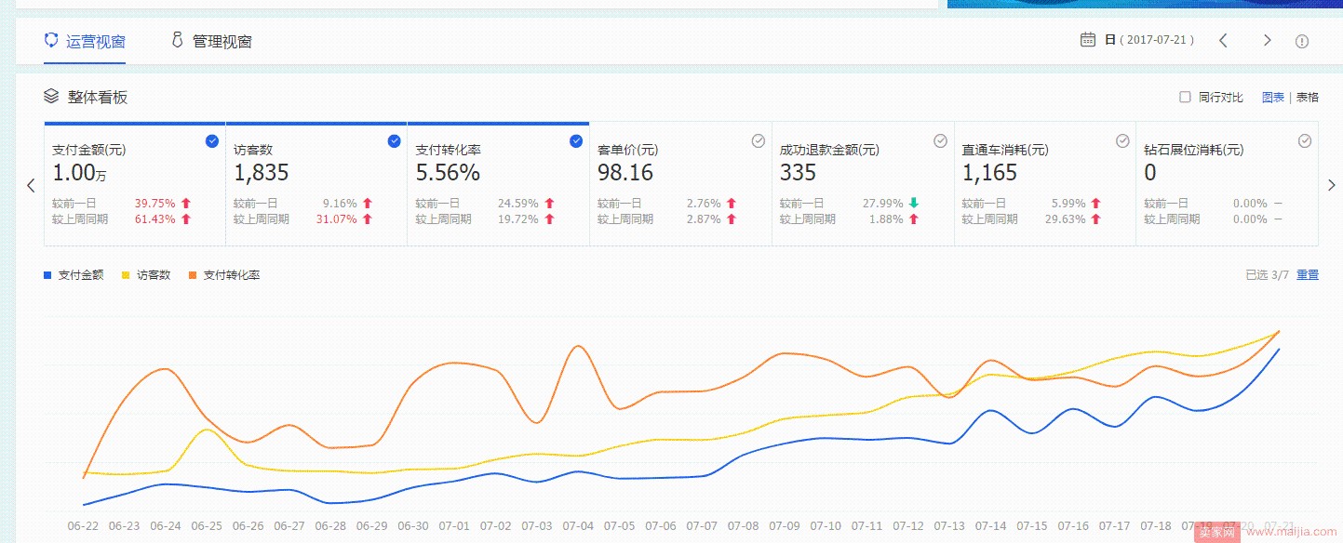The image size is (1343, 543).
Task: Click the green down arrow next to 27.99%
Action: 914,204
